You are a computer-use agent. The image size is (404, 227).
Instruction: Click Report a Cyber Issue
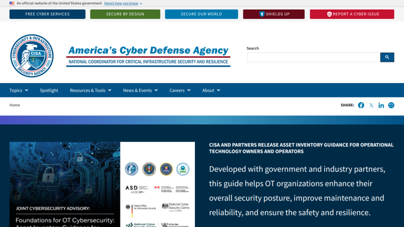[x=352, y=14]
